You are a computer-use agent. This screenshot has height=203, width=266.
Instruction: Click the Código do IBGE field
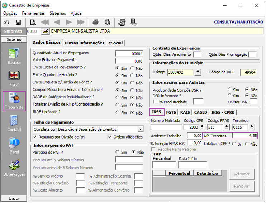(248, 72)
